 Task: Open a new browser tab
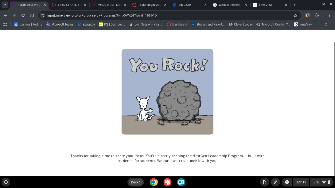[x=295, y=5]
